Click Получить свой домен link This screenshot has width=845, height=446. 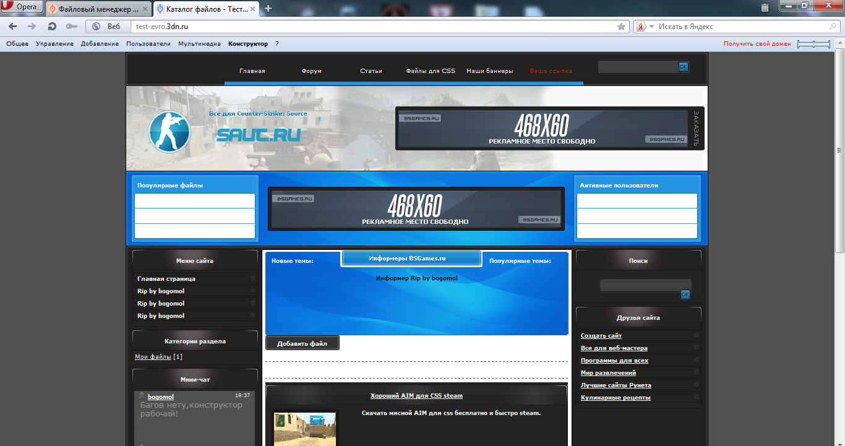point(757,44)
